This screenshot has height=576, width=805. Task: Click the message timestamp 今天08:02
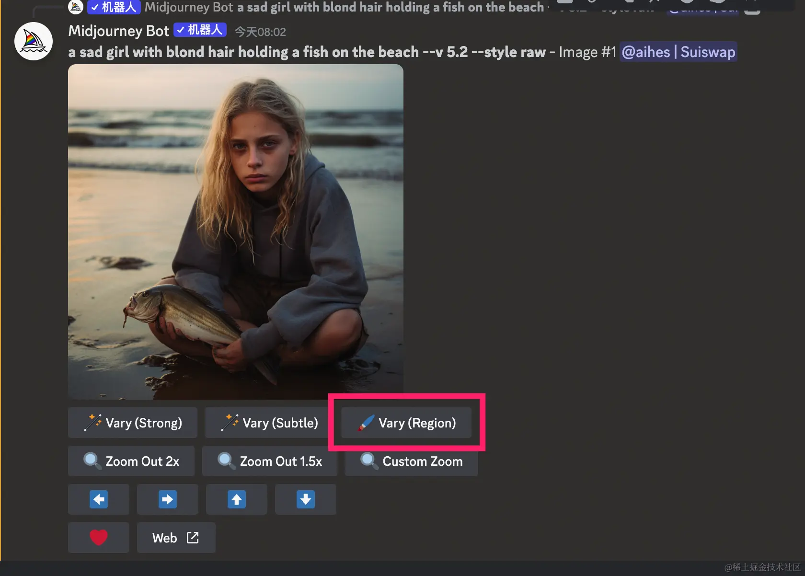coord(260,32)
